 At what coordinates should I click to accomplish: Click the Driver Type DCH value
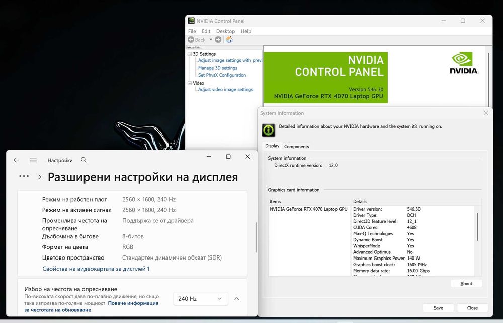point(411,215)
